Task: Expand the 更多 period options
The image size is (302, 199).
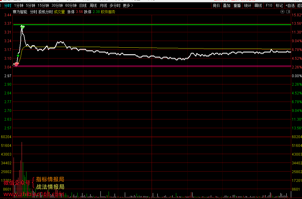Action: pos(128,6)
